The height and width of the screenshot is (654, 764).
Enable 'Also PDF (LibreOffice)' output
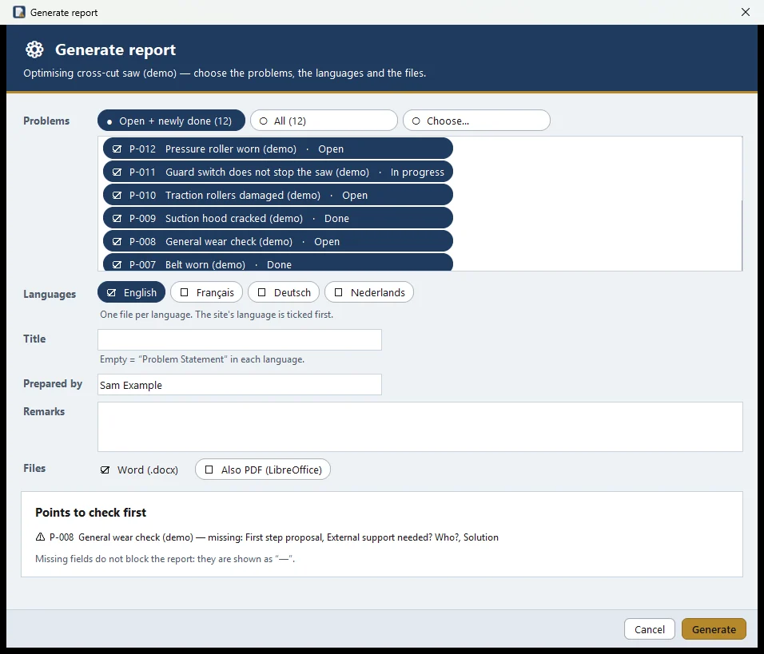[x=263, y=470]
